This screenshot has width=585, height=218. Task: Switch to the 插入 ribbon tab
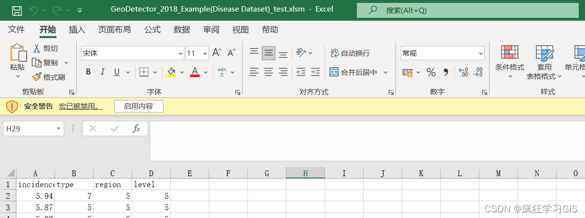pos(77,30)
